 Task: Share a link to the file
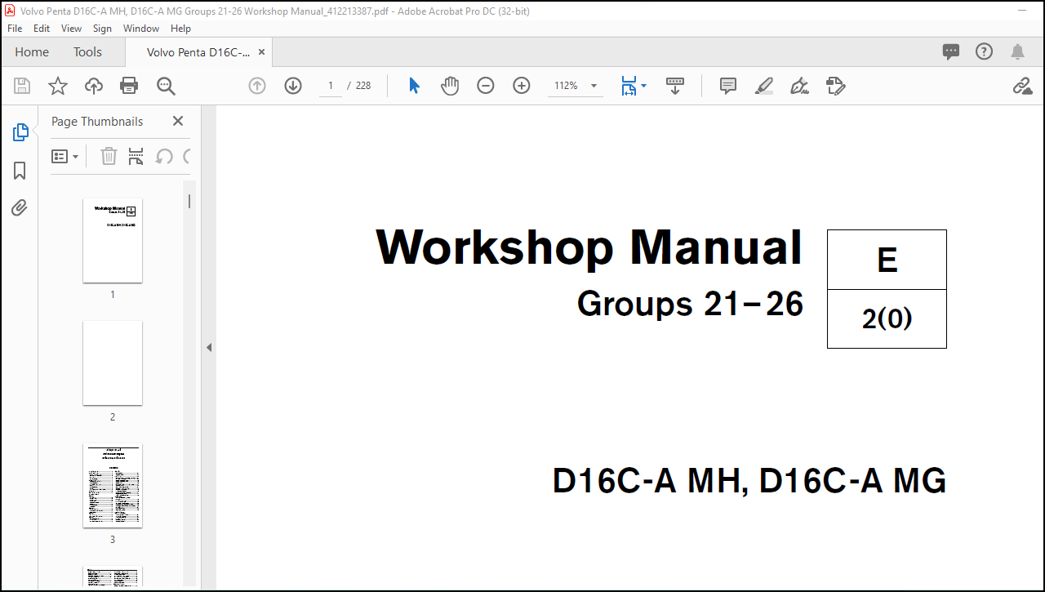click(1022, 86)
